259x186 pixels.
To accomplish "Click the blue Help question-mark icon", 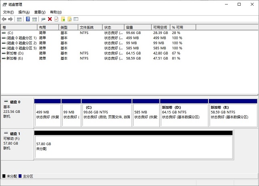I will click(28, 19).
